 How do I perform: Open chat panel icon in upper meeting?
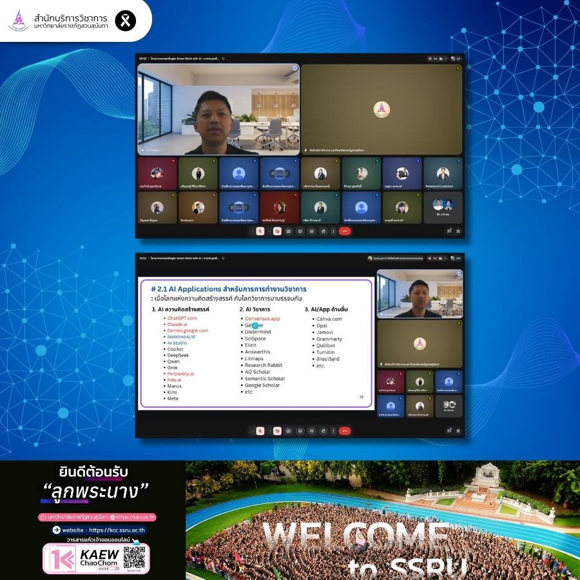(449, 231)
